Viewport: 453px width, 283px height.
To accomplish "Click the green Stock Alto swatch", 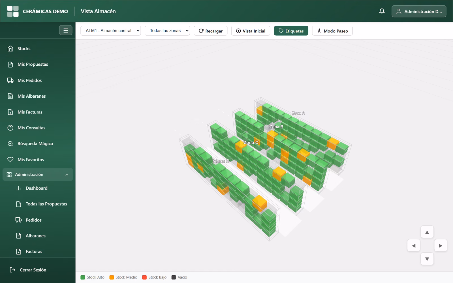I will pos(83,277).
